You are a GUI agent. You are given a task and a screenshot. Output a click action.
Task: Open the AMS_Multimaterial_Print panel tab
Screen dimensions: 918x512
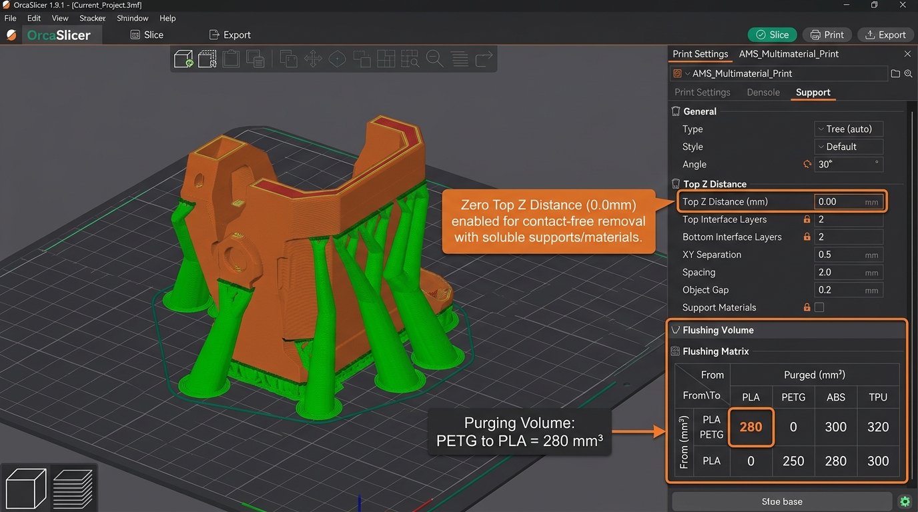789,54
